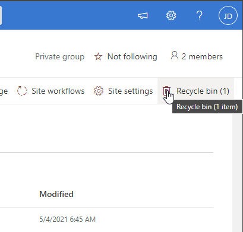Click the Private group label
243x232 pixels.
point(60,57)
